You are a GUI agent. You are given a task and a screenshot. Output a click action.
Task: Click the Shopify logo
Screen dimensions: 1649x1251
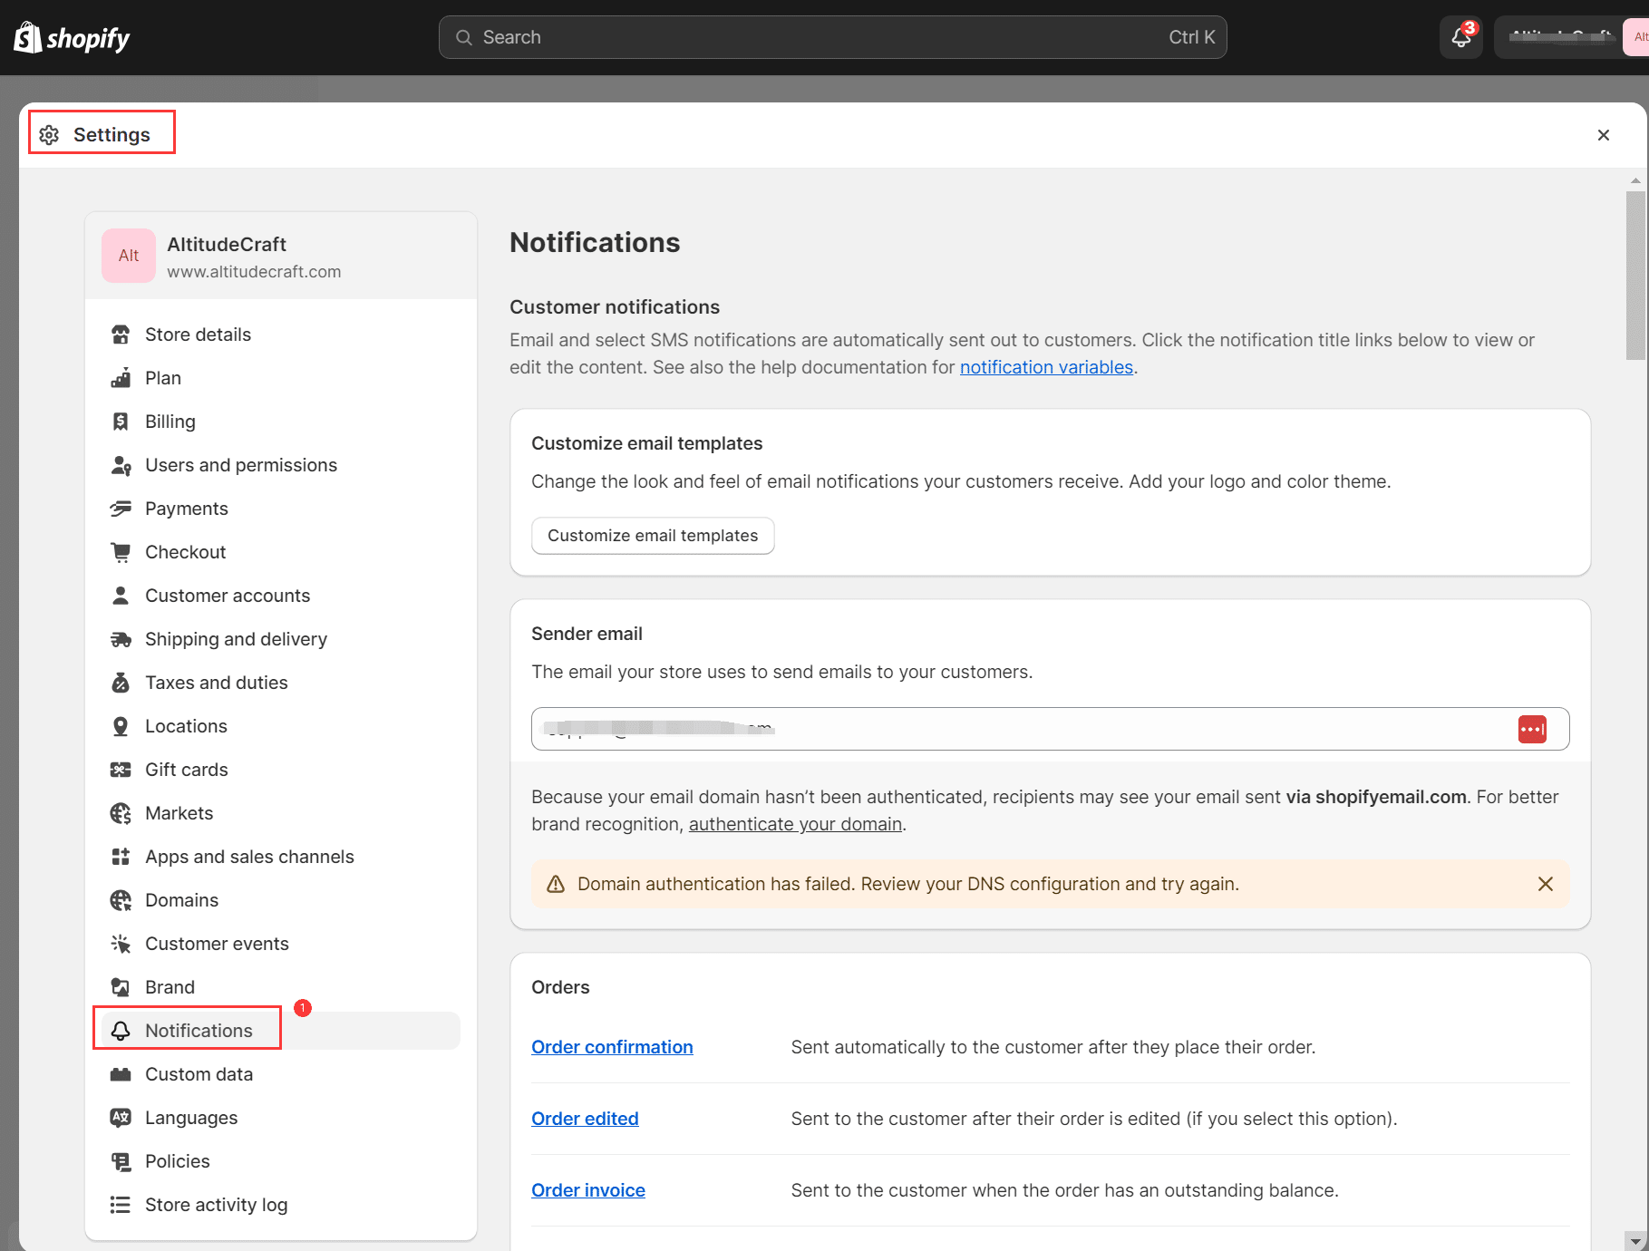73,38
